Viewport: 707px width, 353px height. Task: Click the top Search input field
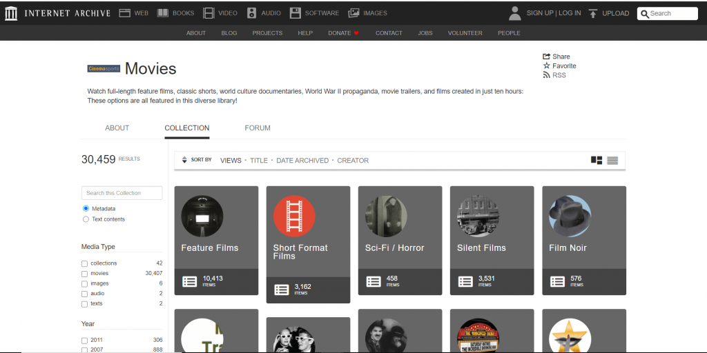(x=668, y=14)
